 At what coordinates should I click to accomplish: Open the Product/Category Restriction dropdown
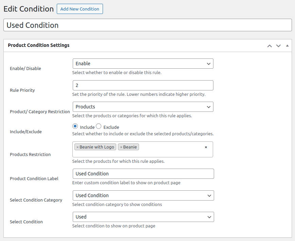143,107
